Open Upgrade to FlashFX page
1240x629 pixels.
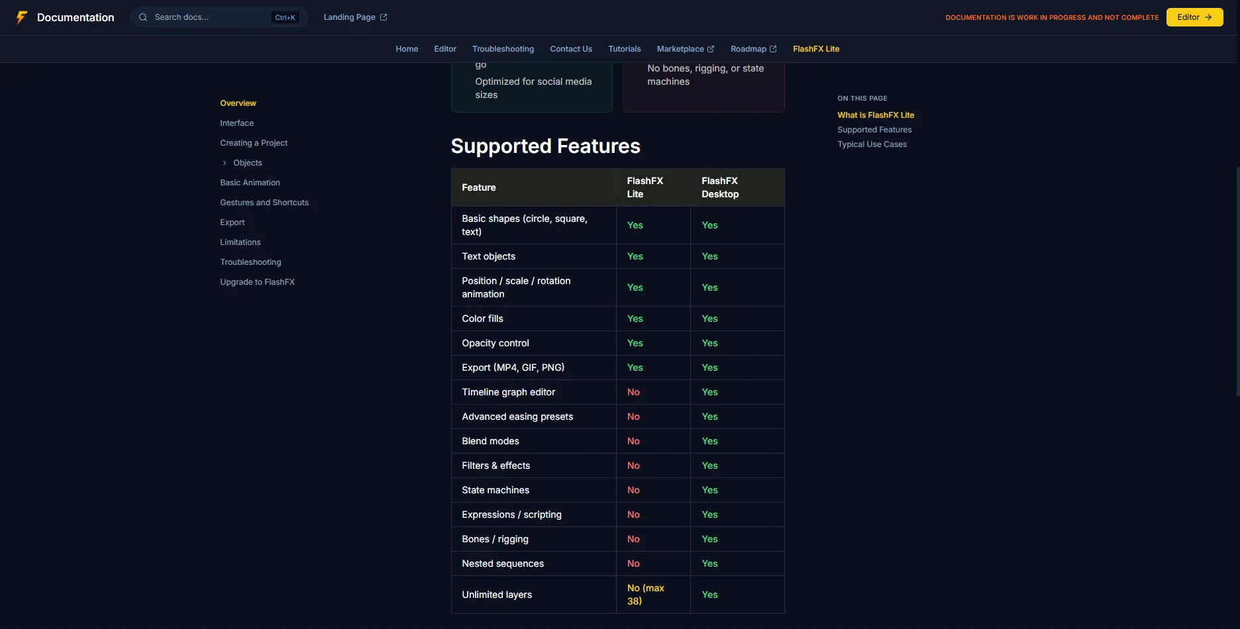coord(257,282)
